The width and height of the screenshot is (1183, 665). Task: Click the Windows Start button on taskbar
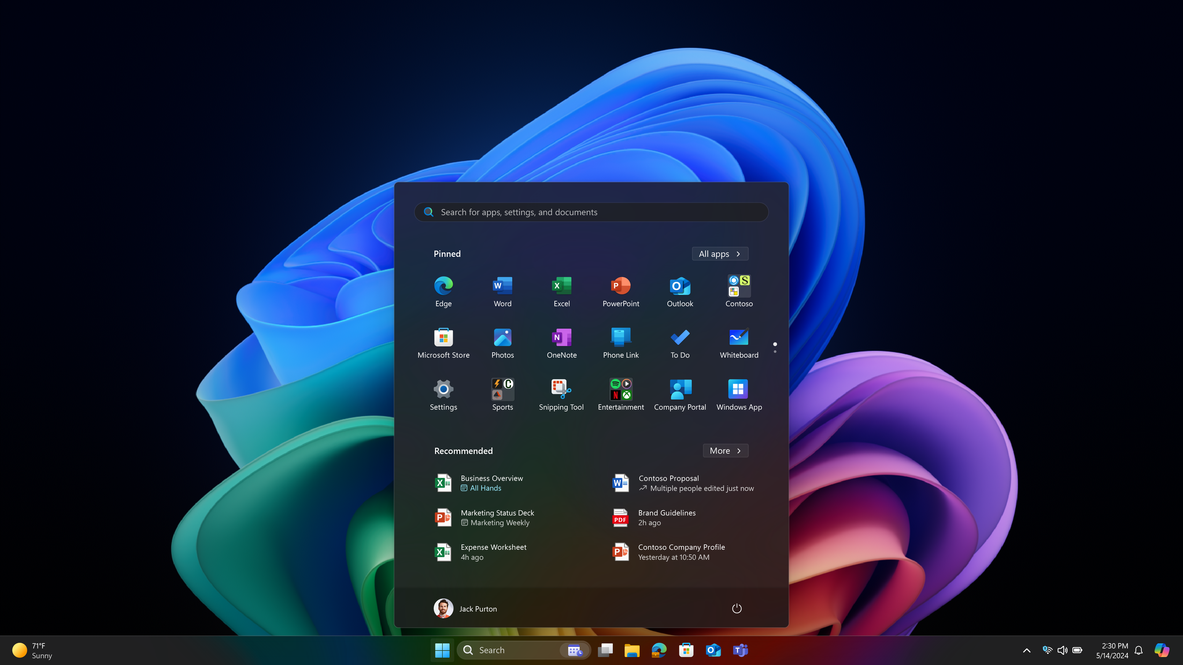click(x=442, y=650)
